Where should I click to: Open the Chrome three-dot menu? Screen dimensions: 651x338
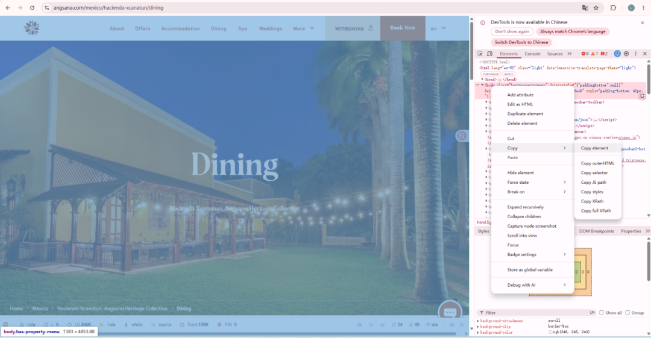pos(643,7)
